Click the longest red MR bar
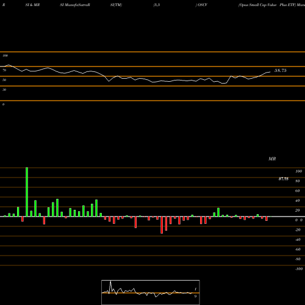 point(162,225)
